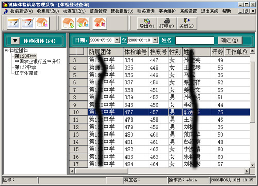
Task: Click the 确定(Q) confirm button
Action: pyautogui.click(x=230, y=40)
